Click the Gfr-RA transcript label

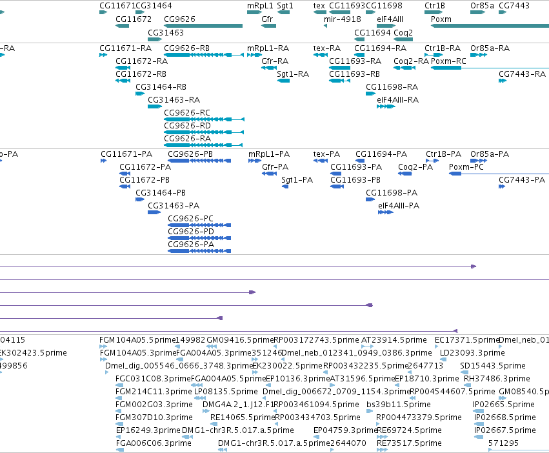click(275, 61)
